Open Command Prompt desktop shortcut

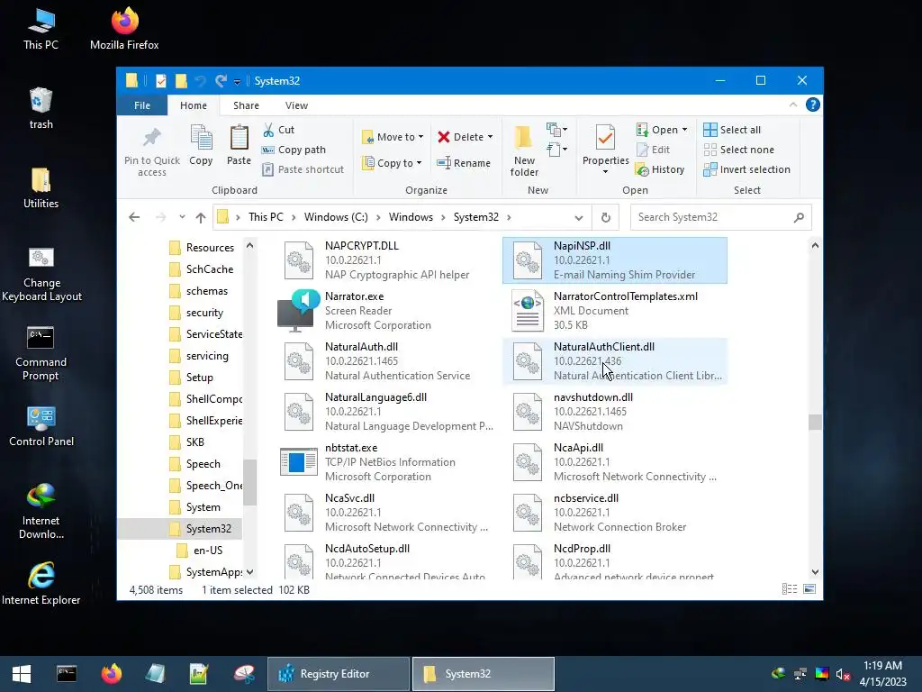(x=41, y=353)
